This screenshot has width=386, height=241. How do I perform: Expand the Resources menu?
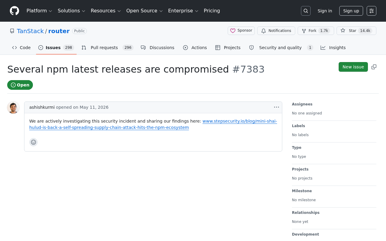pos(106,11)
